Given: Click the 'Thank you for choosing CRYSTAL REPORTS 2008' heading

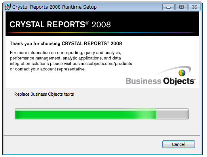Looking at the screenshot, I should click(x=66, y=44).
